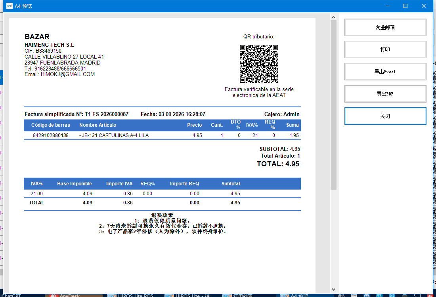The image size is (436, 297).
Task: Click the 'Suma' column header
Action: pyautogui.click(x=292, y=125)
